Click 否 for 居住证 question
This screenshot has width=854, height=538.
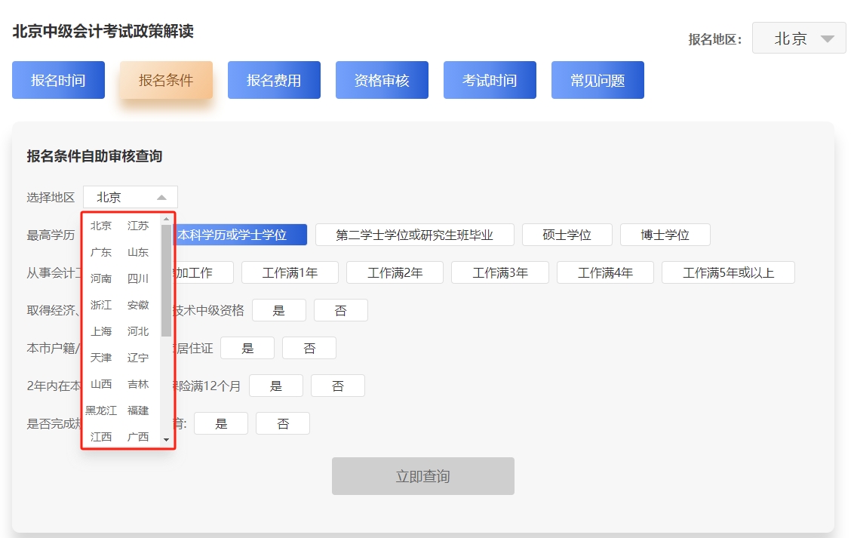pyautogui.click(x=309, y=347)
